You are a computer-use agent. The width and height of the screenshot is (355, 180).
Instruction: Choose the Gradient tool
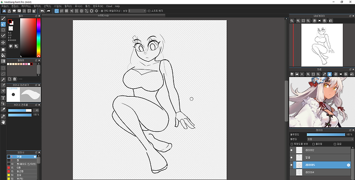coord(3,61)
